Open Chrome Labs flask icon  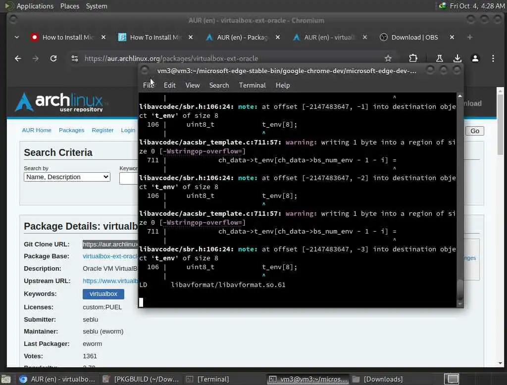pos(440,58)
